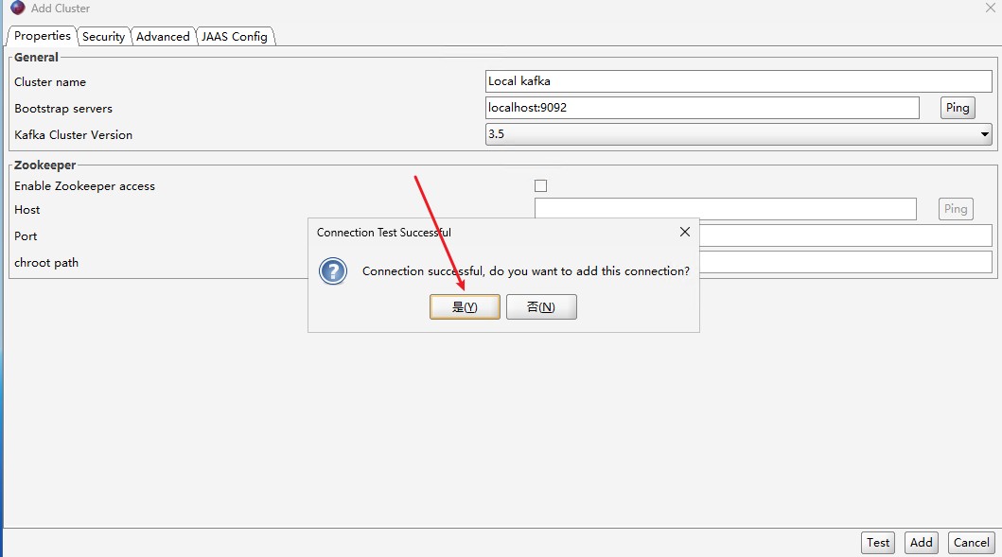
Task: Click the question mark icon in dialog
Action: click(333, 270)
